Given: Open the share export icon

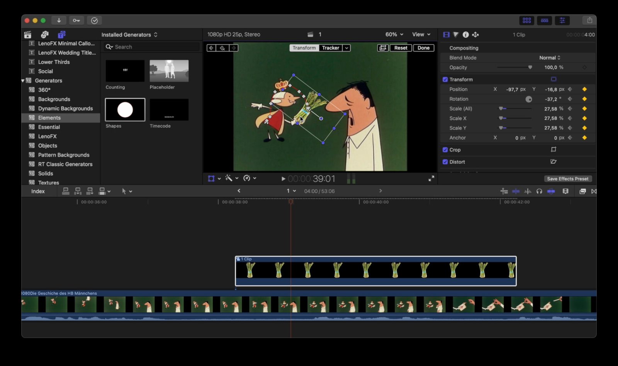Looking at the screenshot, I should [x=589, y=20].
